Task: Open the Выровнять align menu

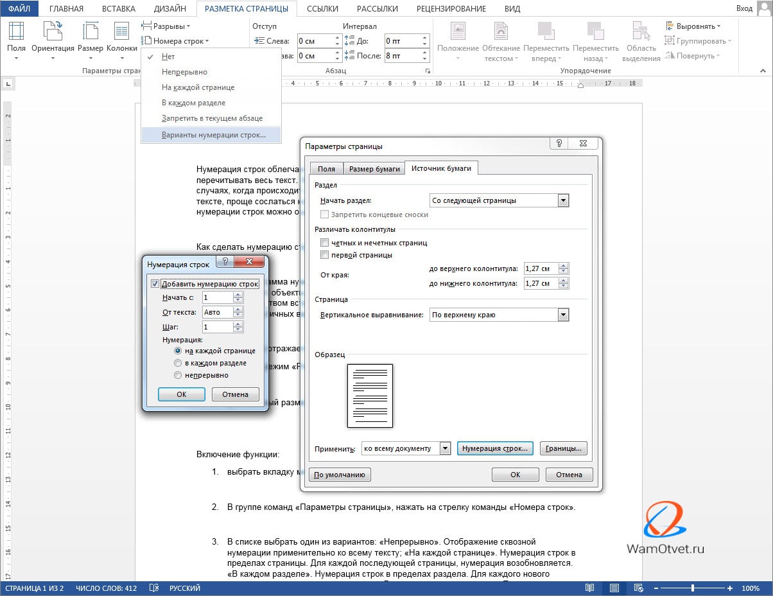Action: (693, 26)
